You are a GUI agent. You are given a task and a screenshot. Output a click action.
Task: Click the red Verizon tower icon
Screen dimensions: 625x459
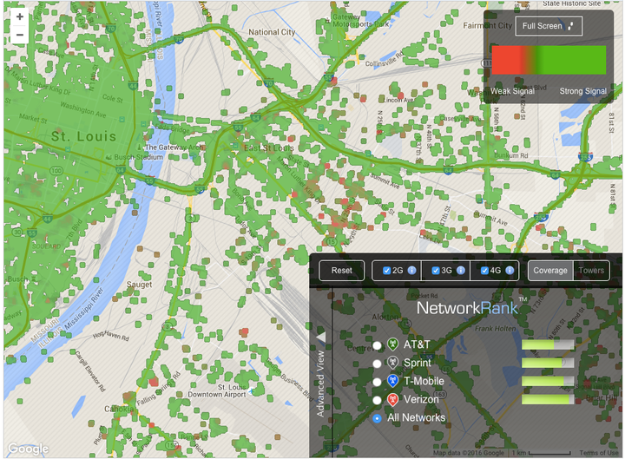pyautogui.click(x=392, y=399)
